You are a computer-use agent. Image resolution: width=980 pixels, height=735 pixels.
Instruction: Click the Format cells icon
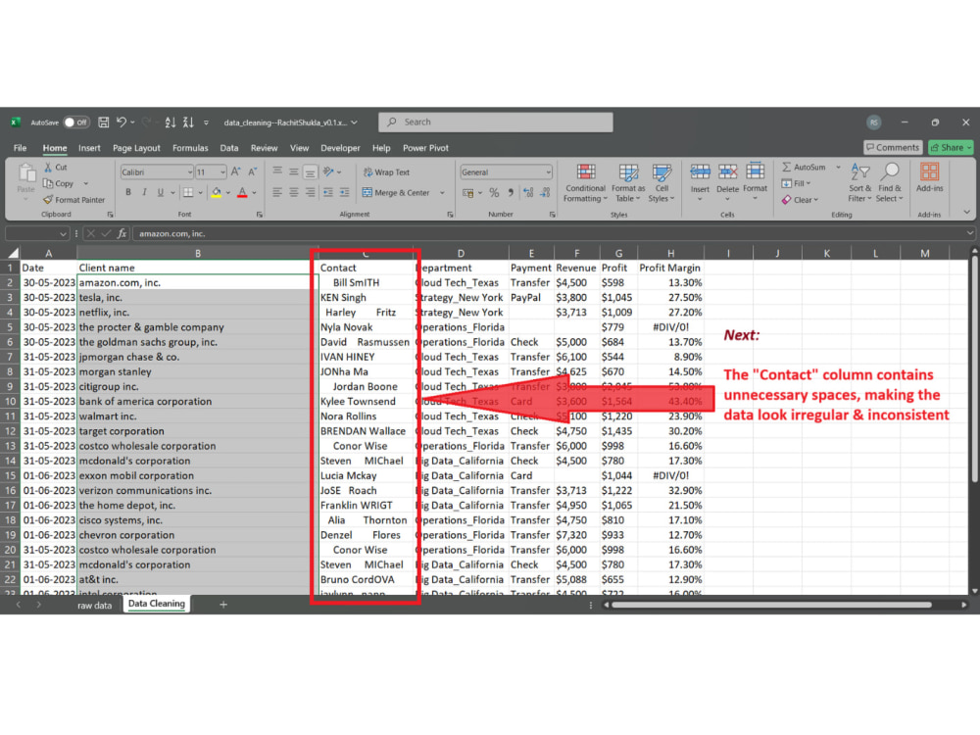(755, 171)
